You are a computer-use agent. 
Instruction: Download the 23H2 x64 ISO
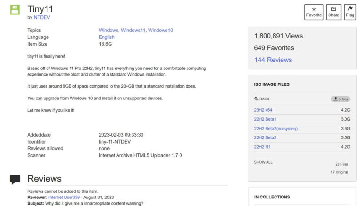[263, 110]
